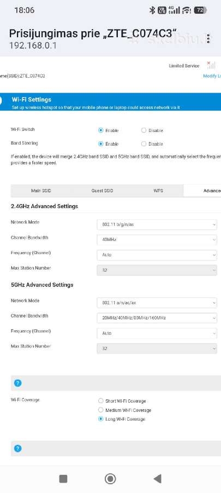Tap the 4G mobile signal bars icon
This screenshot has height=493, width=221.
pos(174,10)
